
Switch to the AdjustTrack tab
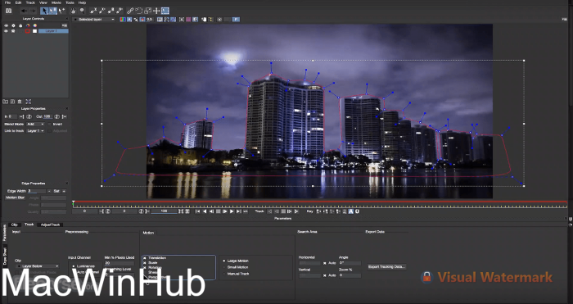[51, 225]
